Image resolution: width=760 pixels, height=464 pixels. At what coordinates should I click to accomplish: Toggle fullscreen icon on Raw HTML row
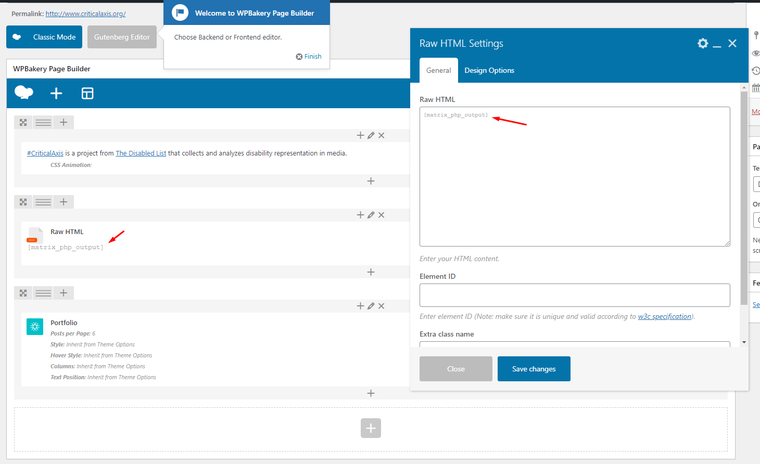tap(23, 202)
